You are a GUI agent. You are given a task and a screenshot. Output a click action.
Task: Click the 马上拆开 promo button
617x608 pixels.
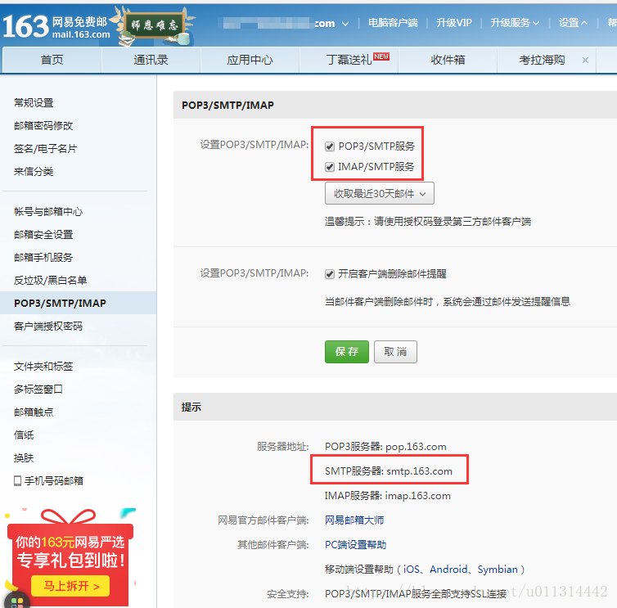point(70,586)
